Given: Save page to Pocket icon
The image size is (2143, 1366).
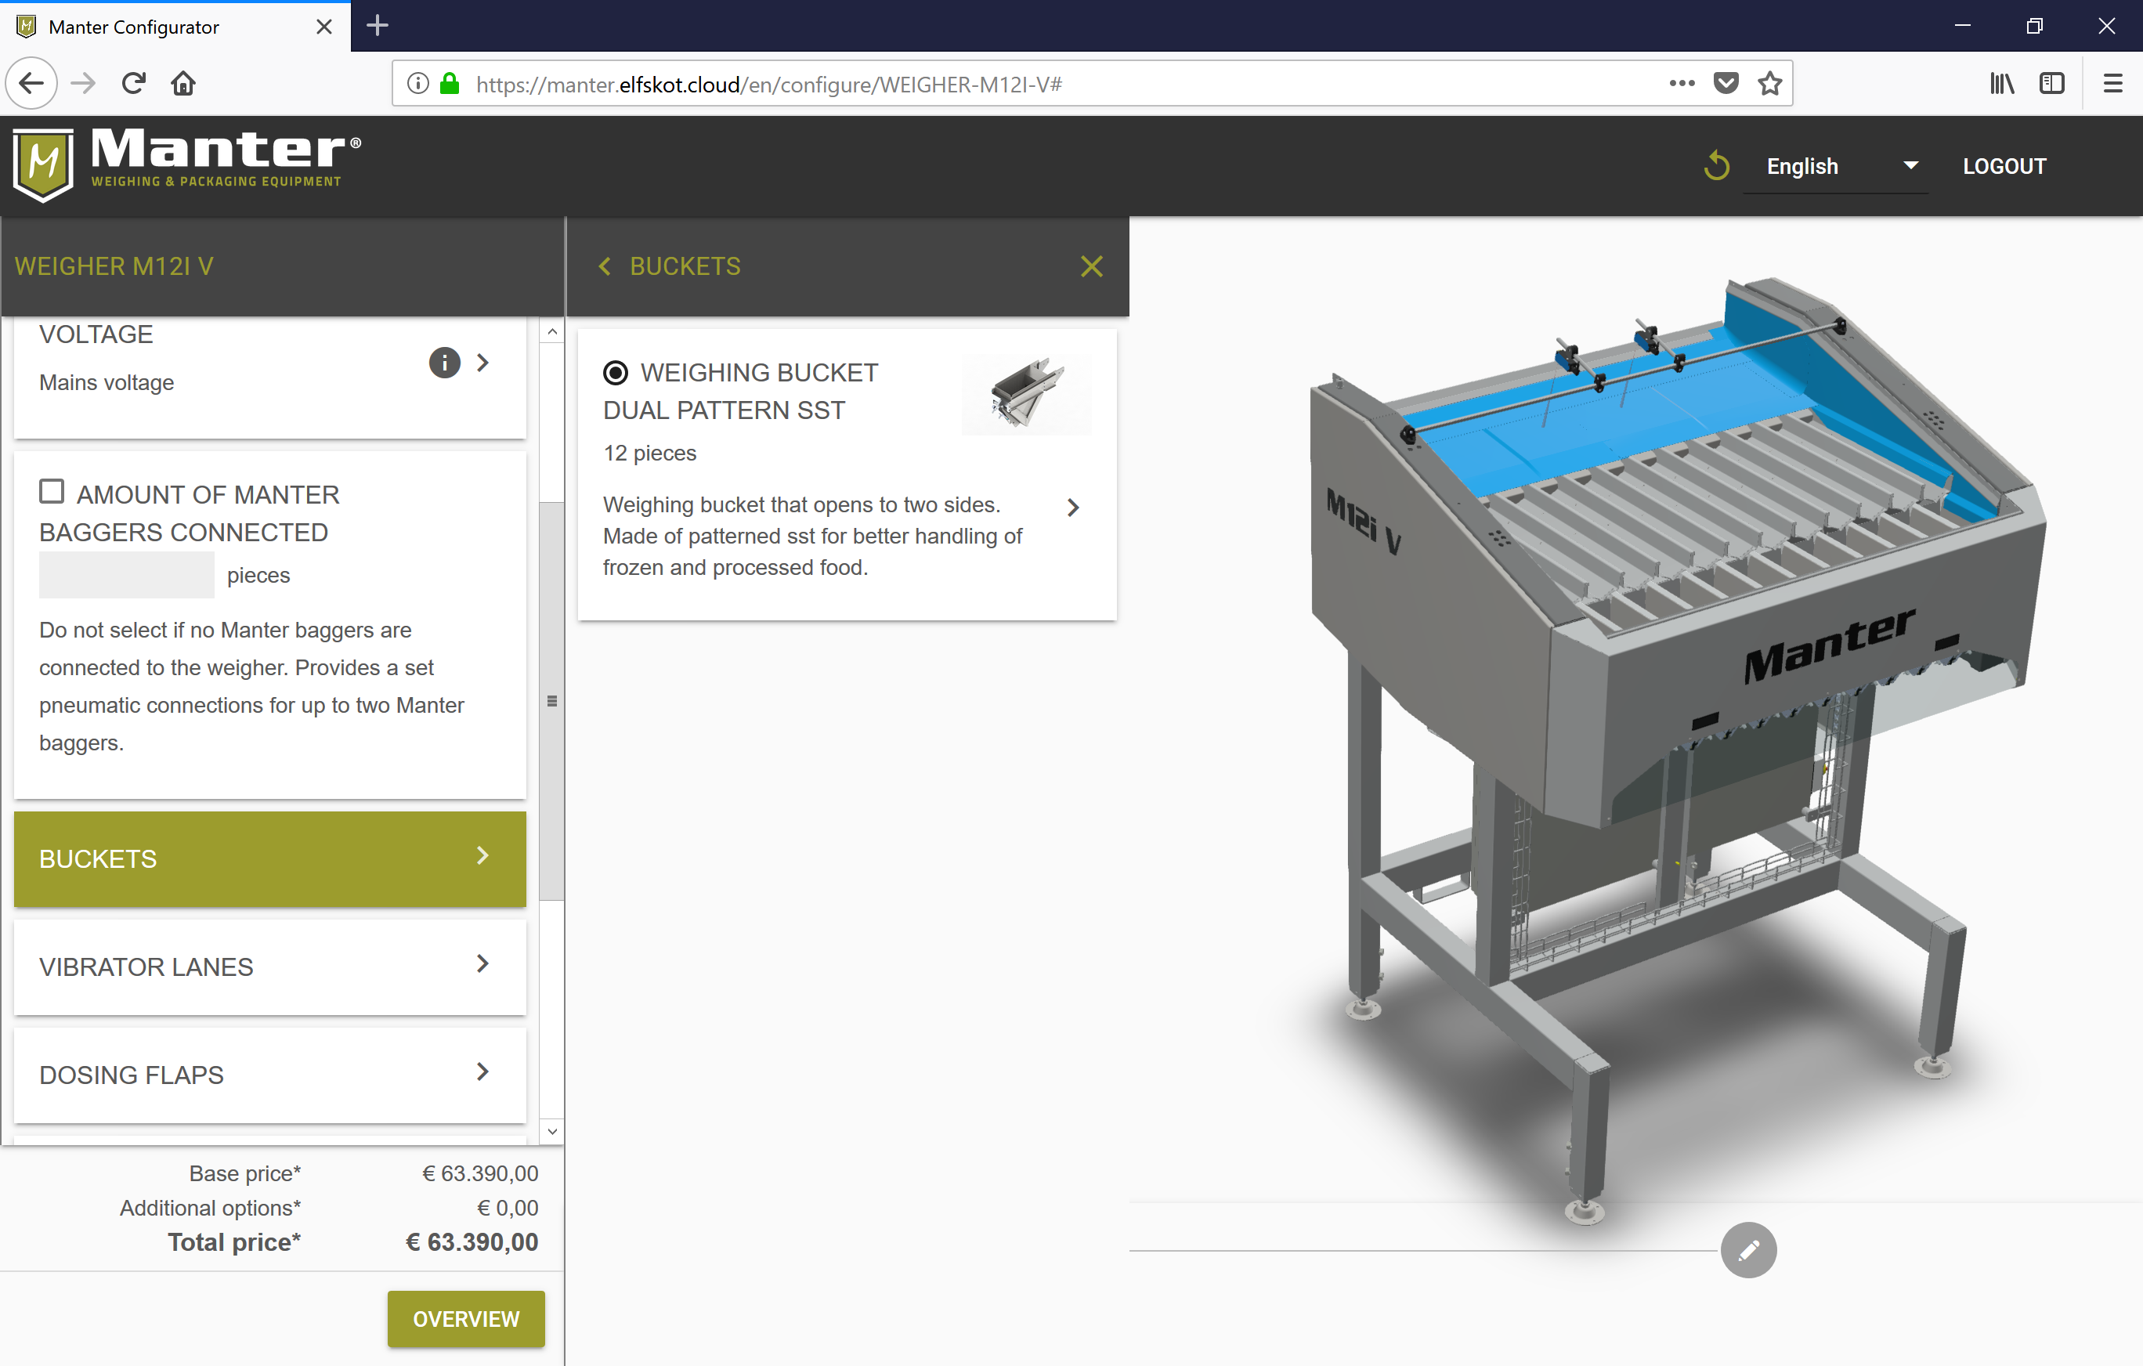Looking at the screenshot, I should coord(1726,84).
